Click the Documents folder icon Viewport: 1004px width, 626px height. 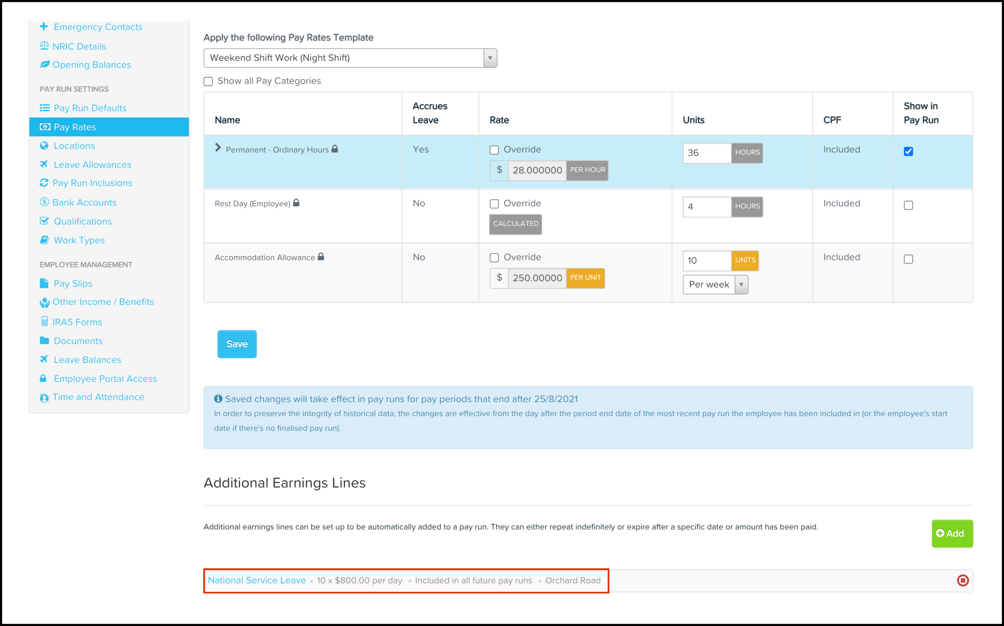[44, 340]
